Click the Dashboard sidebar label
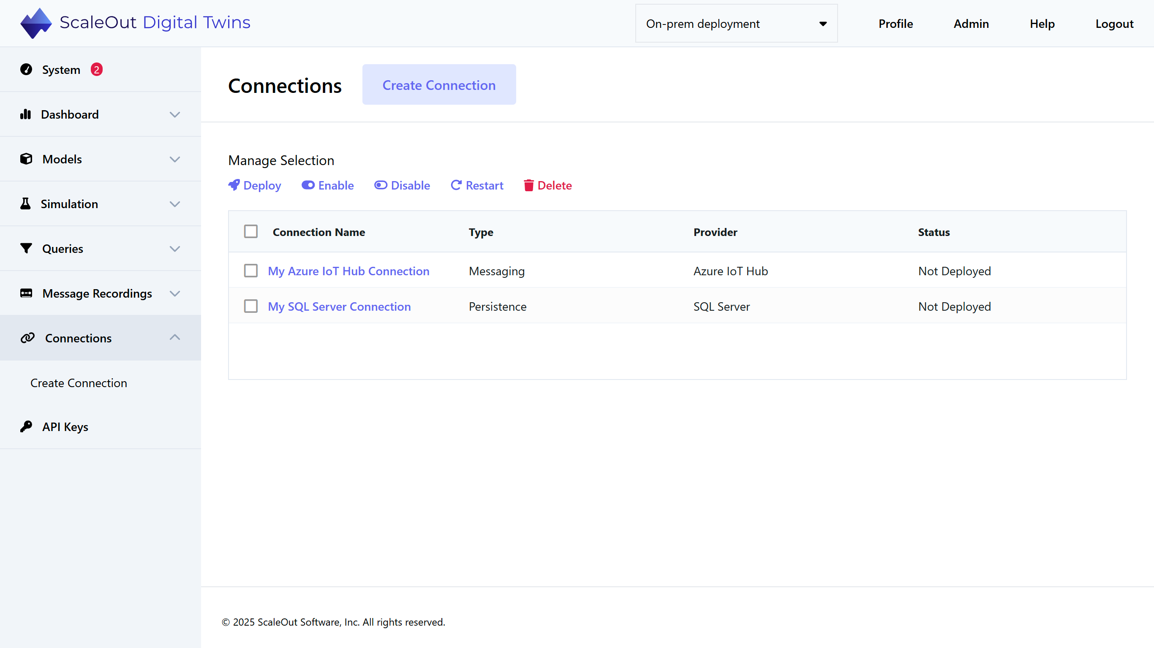The image size is (1154, 648). click(x=70, y=115)
